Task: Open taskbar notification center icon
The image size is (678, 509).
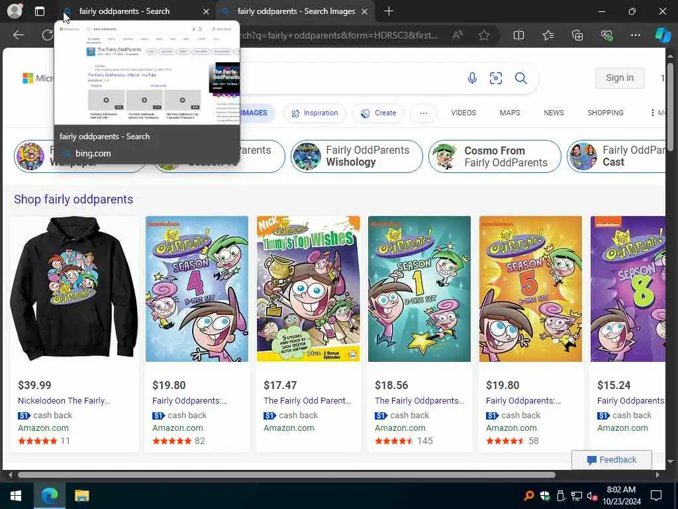Action: point(656,496)
